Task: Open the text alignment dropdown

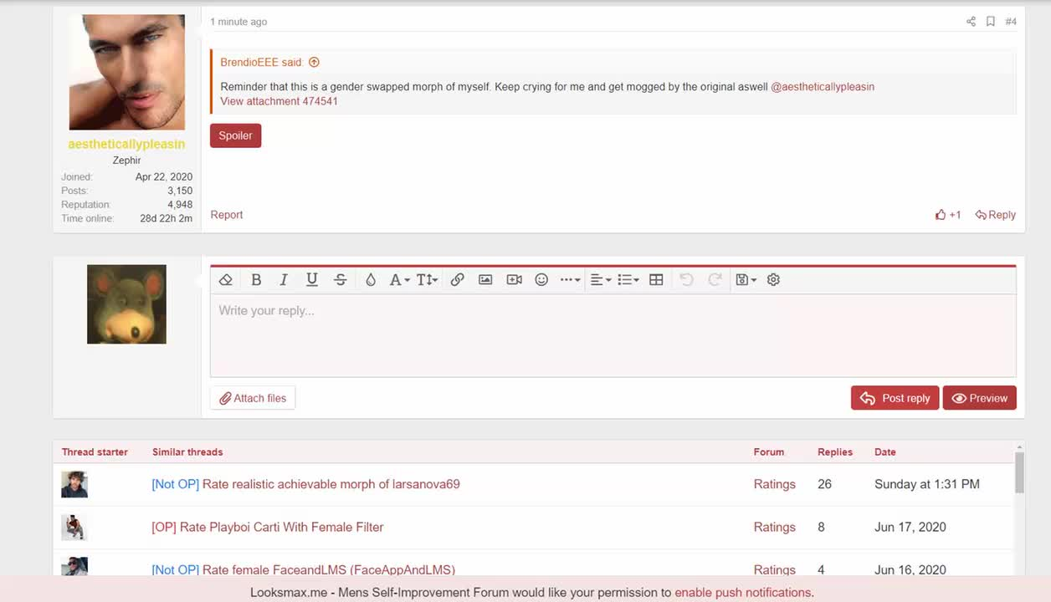Action: tap(600, 280)
